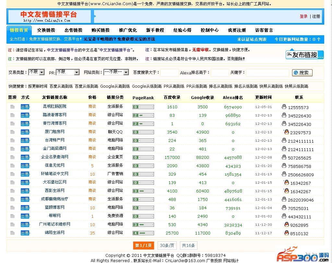Viewport: 332px width, 263px height.
Task: Click the pin icon in 企业名录查询网 row
Action: pyautogui.click(x=12, y=157)
